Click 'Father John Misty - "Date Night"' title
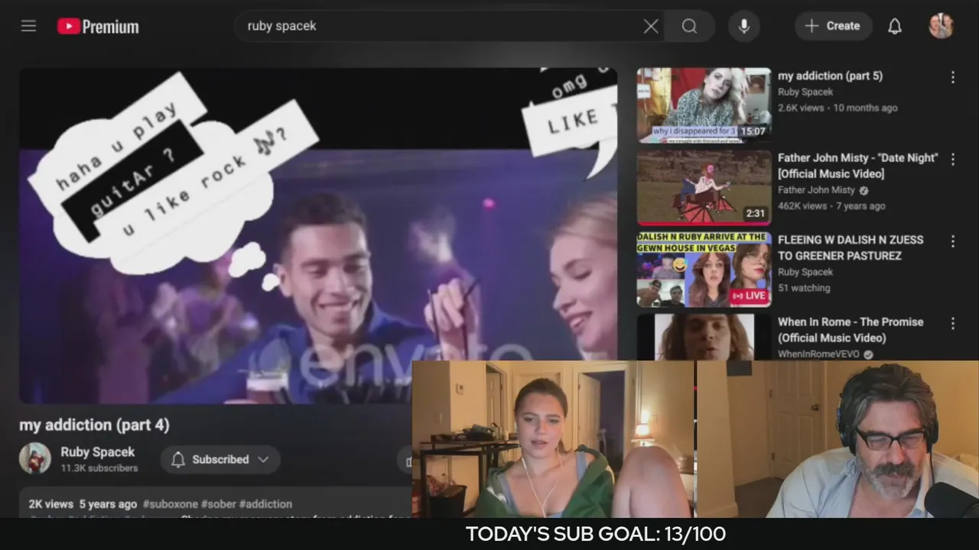The height and width of the screenshot is (550, 979). coord(857,166)
